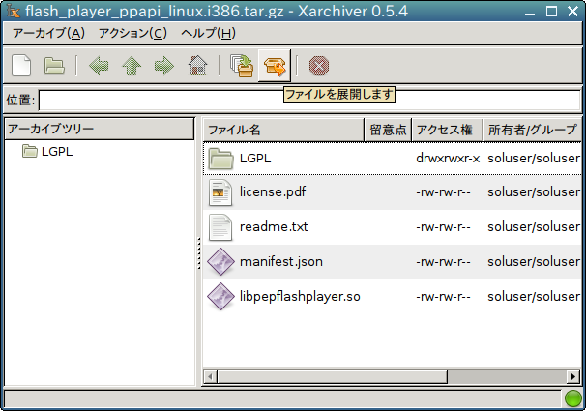Viewport: 586px width, 411px height.
Task: Click the Home icon in toolbar
Action: pyautogui.click(x=197, y=66)
